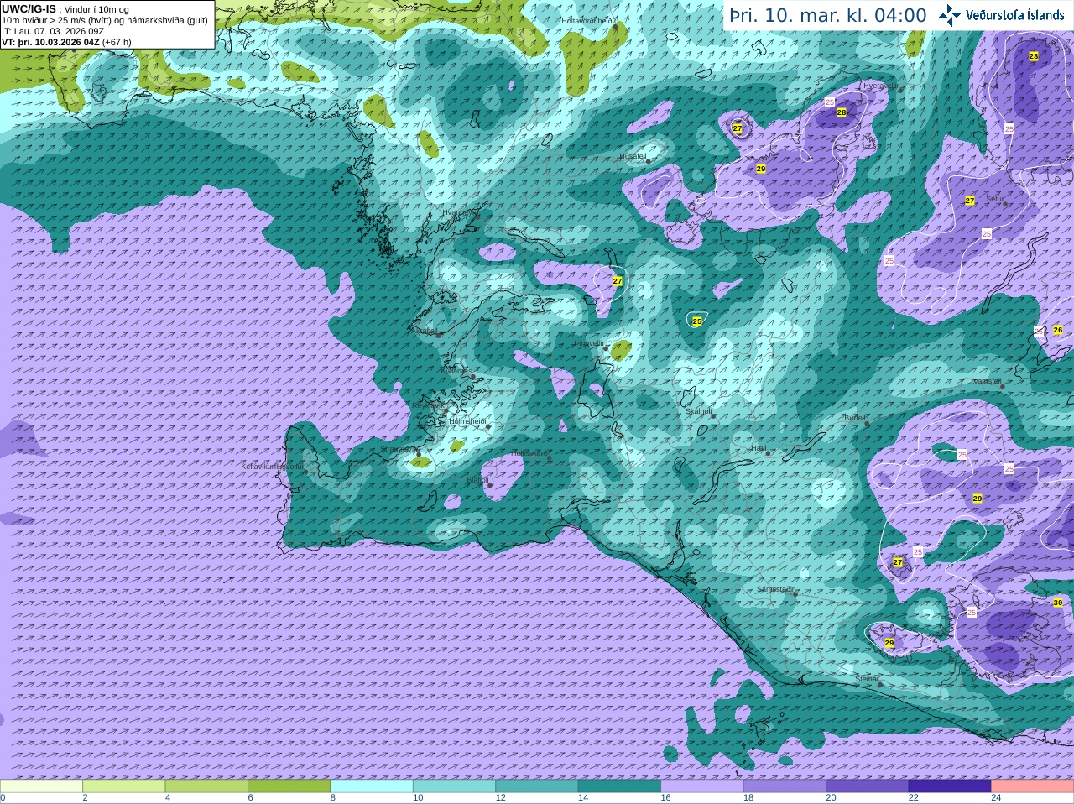The height and width of the screenshot is (804, 1074).
Task: Click the Setur station label
Action: pyautogui.click(x=994, y=199)
